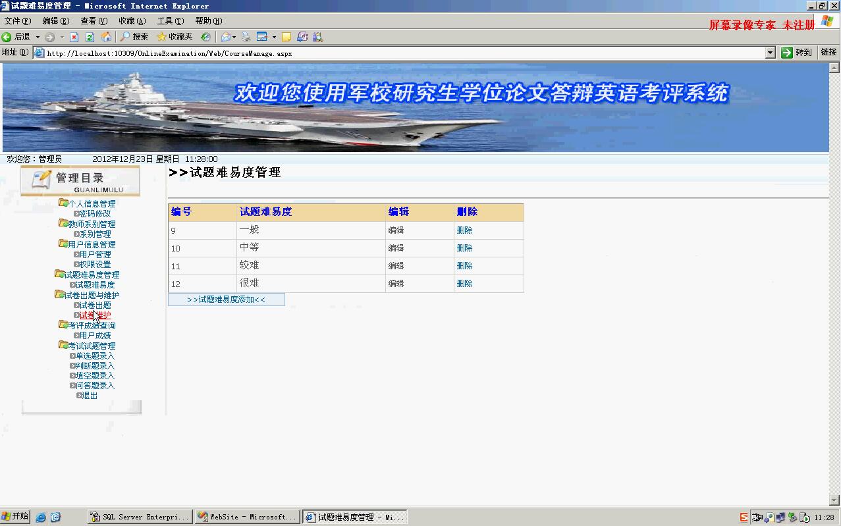Click the 退出 logout link
The image size is (841, 526).
90,396
